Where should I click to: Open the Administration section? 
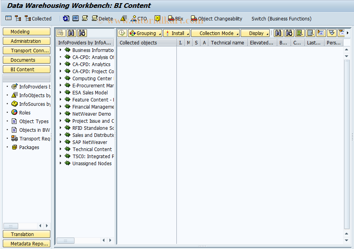[x=26, y=41]
